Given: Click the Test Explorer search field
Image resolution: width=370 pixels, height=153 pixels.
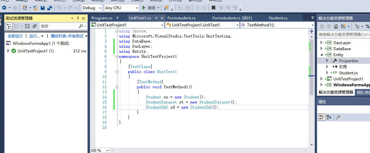Looking at the screenshot, I should (59, 26).
